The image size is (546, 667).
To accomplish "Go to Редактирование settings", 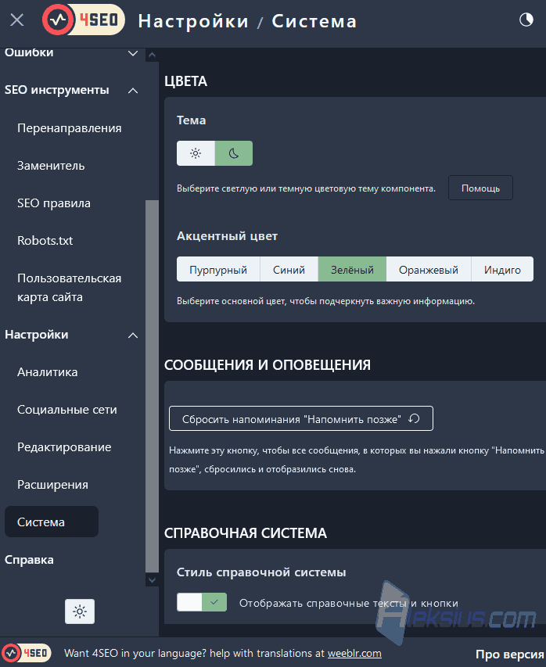I will point(64,447).
